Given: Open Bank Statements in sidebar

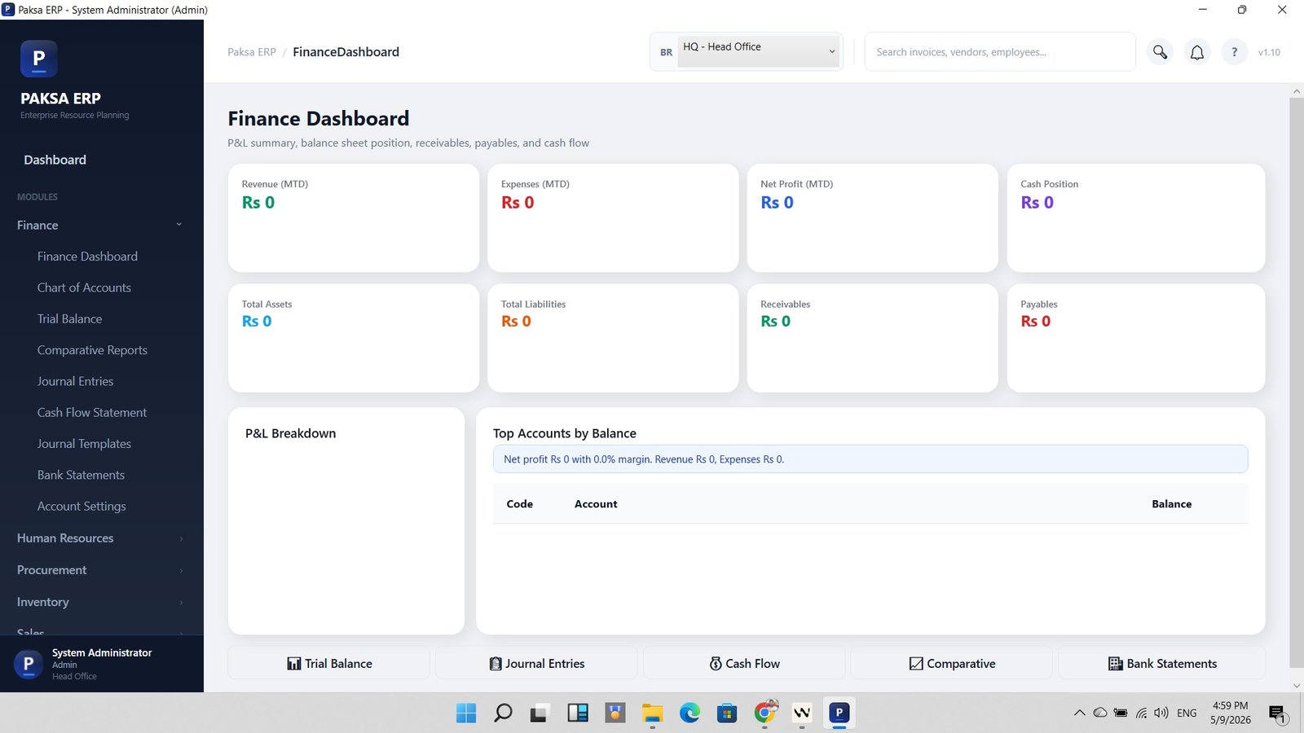Looking at the screenshot, I should pyautogui.click(x=81, y=475).
